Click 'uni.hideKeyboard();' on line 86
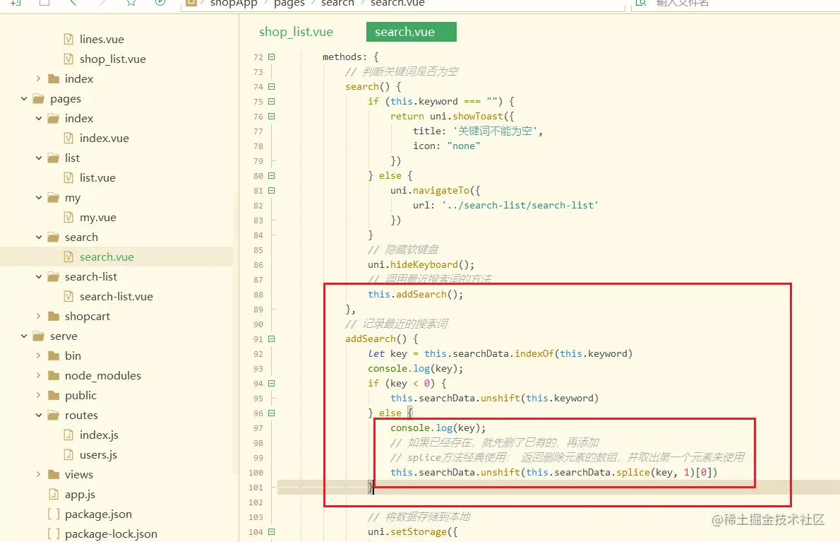The image size is (840, 542). 421,265
